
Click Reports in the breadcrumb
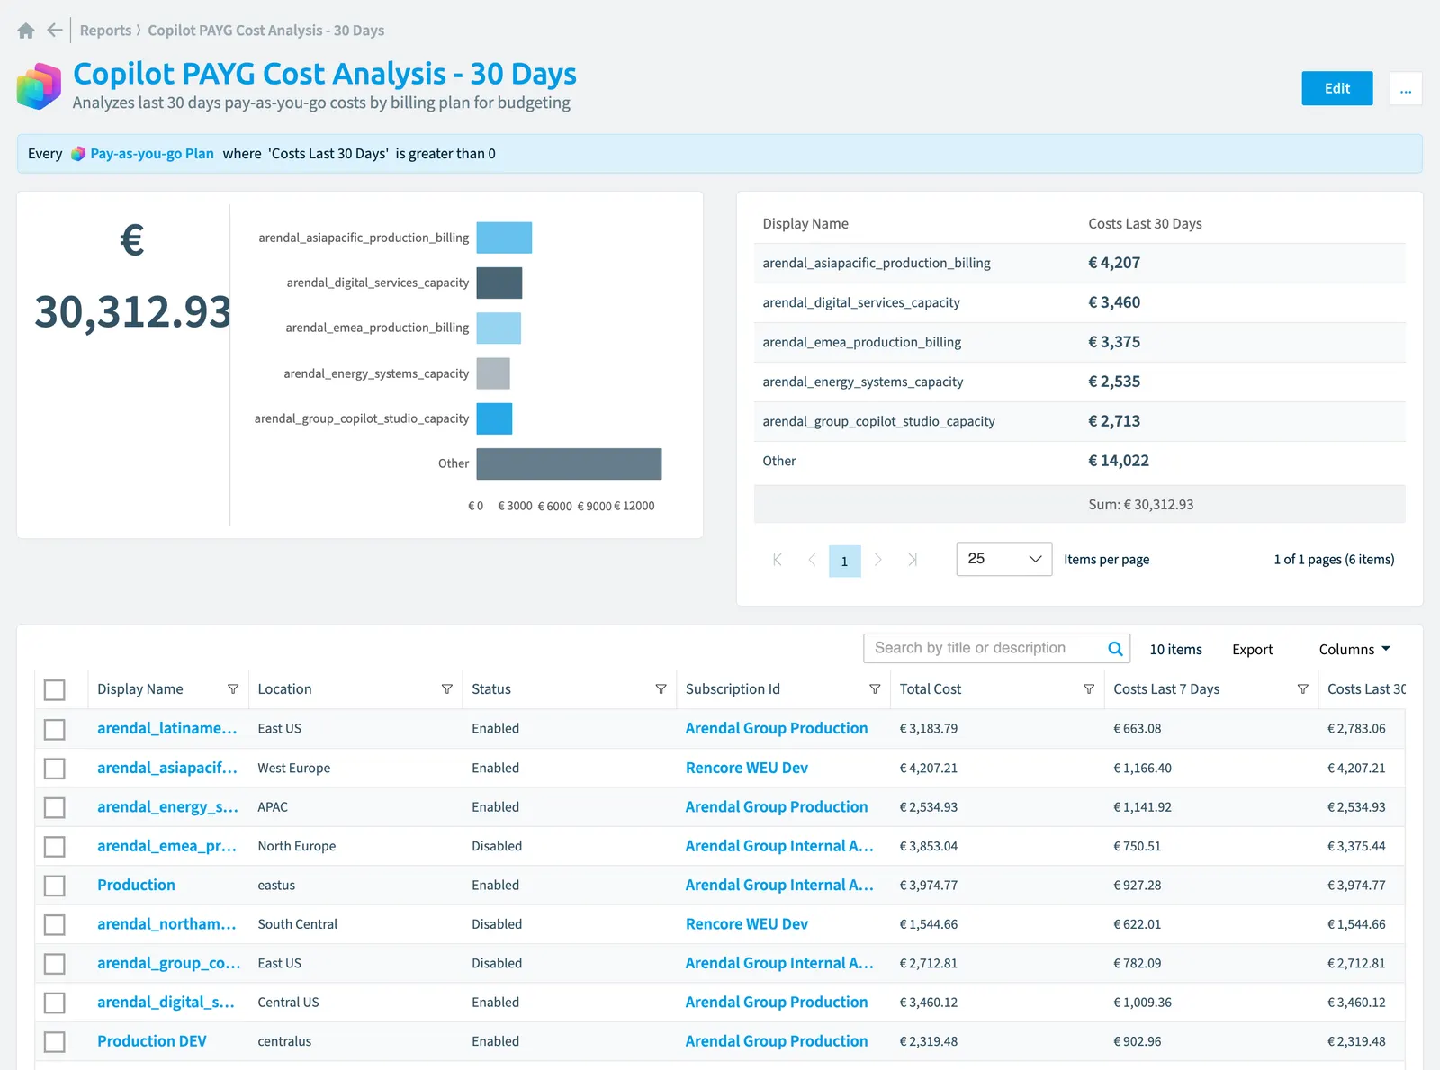[x=105, y=31]
